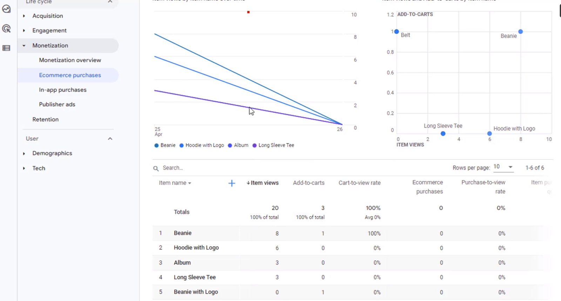
Task: Click the sort arrow on Item views
Action: [248, 183]
